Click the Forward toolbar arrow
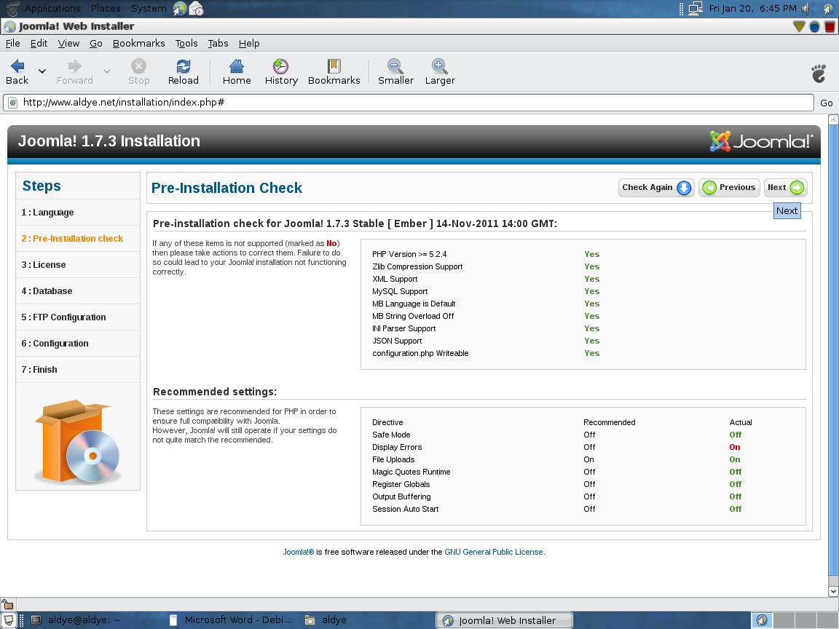 point(74,72)
